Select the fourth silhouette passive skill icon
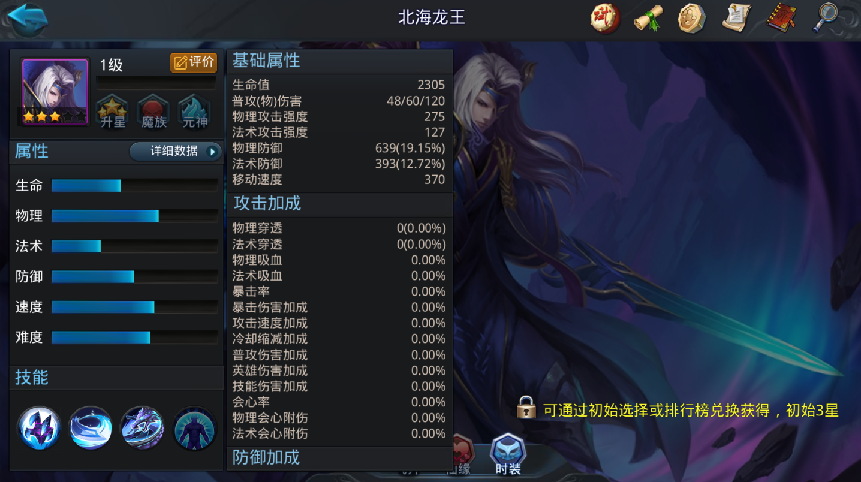This screenshot has width=861, height=482. (195, 428)
